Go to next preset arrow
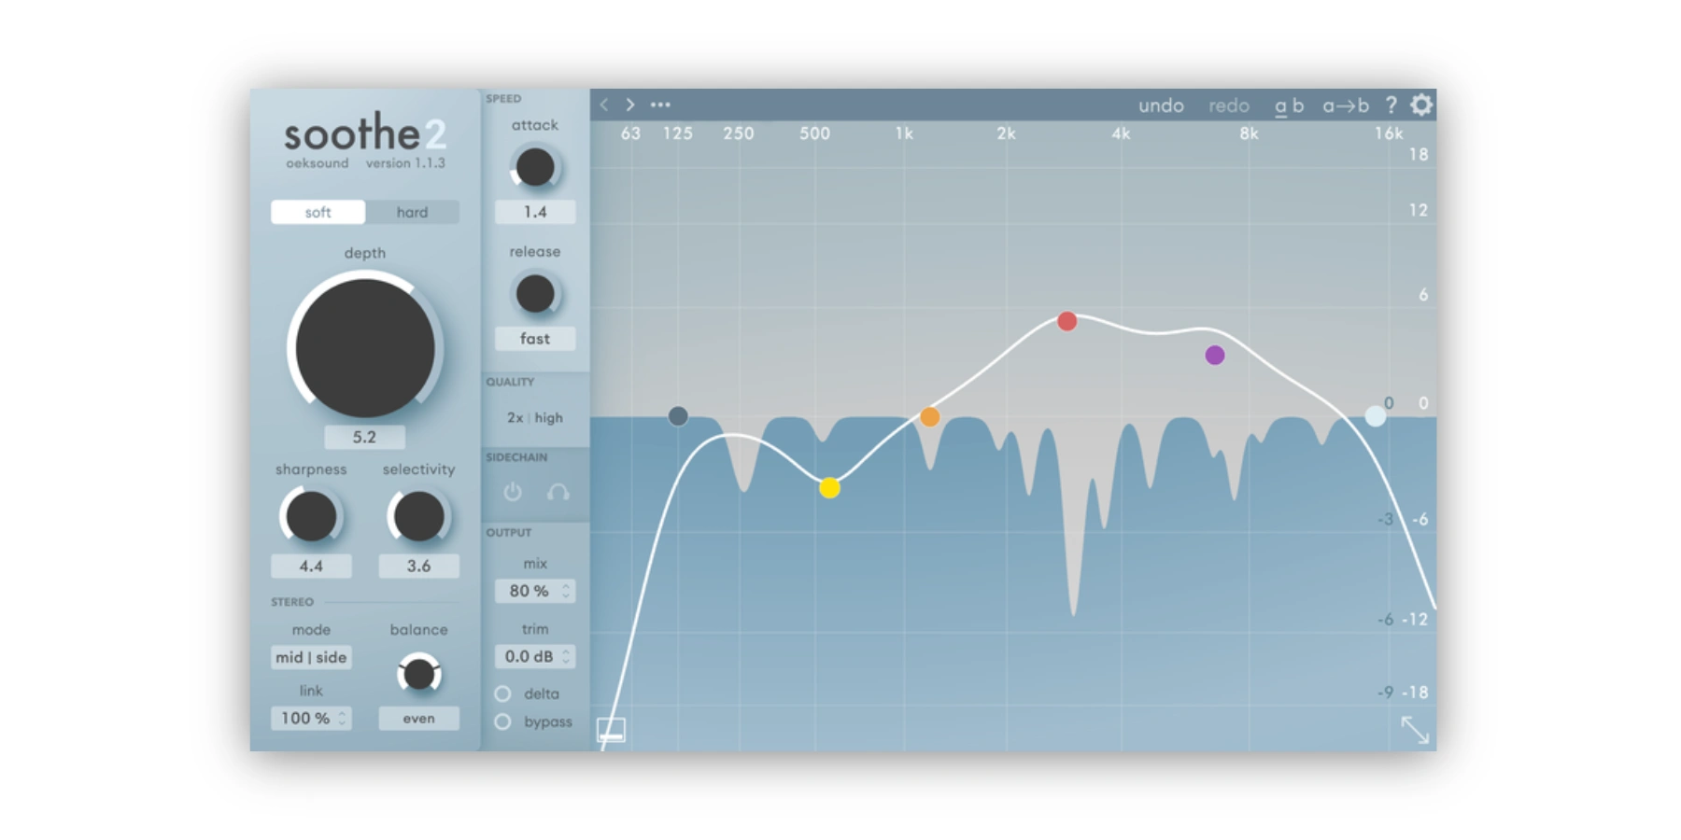The image size is (1681, 840). tap(630, 105)
